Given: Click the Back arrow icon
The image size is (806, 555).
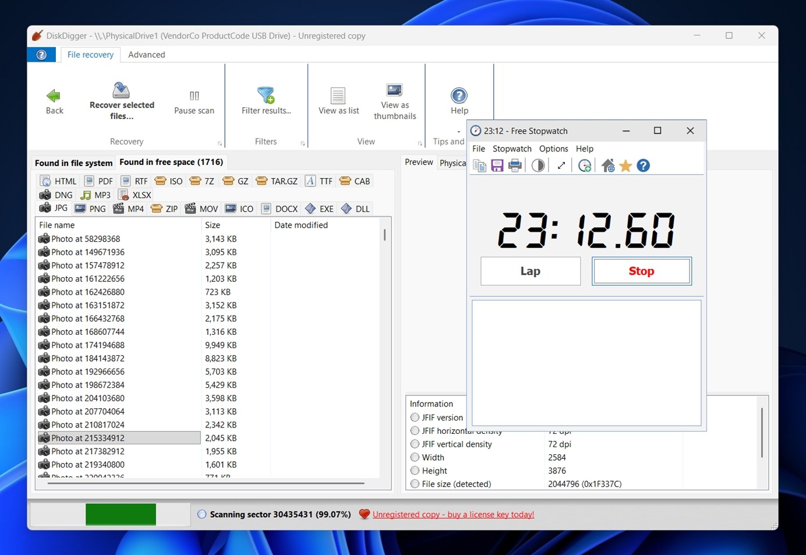Looking at the screenshot, I should (54, 96).
